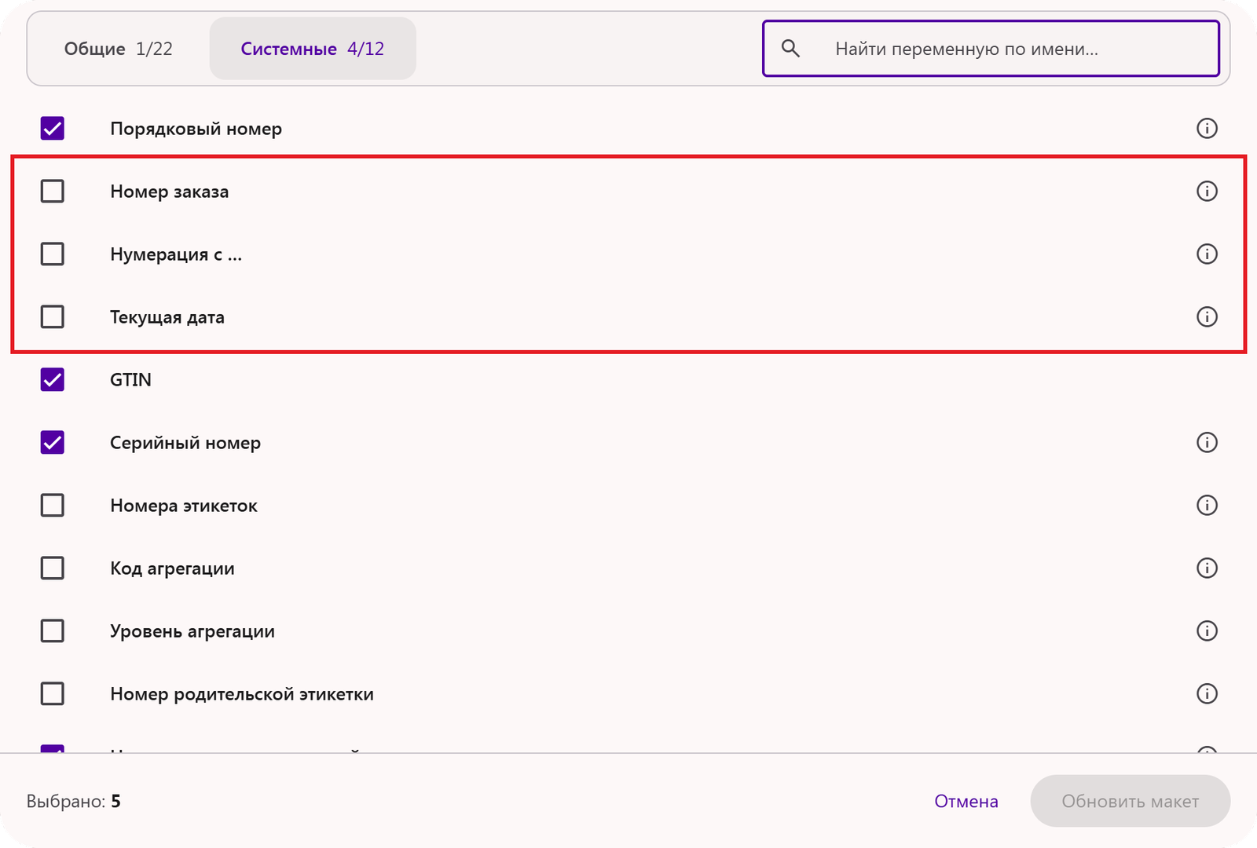Enable Код агрегации checkbox
The height and width of the screenshot is (848, 1257).
53,568
